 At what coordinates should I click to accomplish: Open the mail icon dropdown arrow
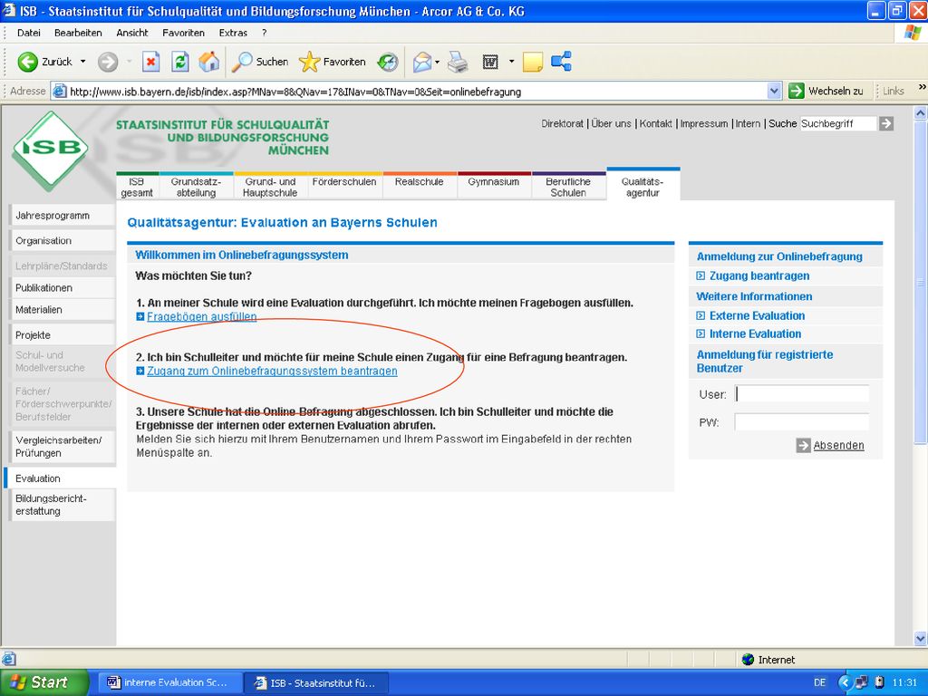click(437, 62)
